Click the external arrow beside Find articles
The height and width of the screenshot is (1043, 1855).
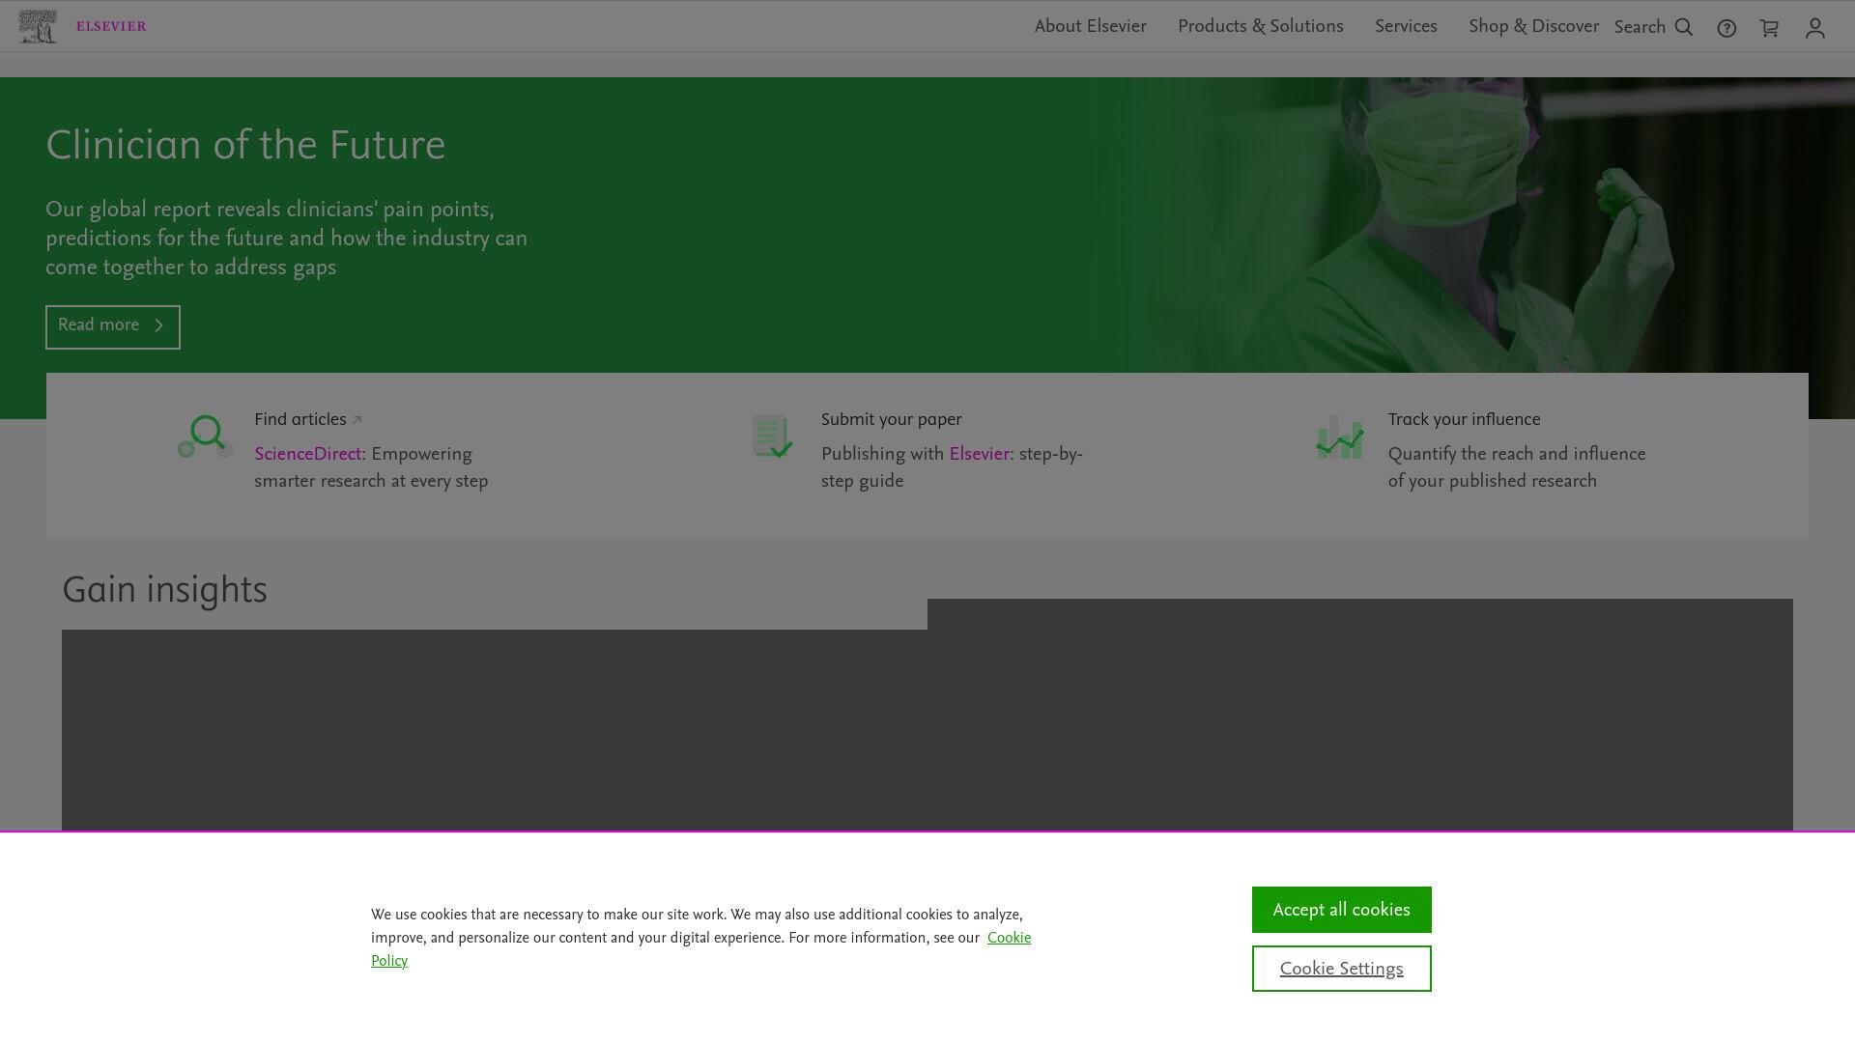pos(357,420)
